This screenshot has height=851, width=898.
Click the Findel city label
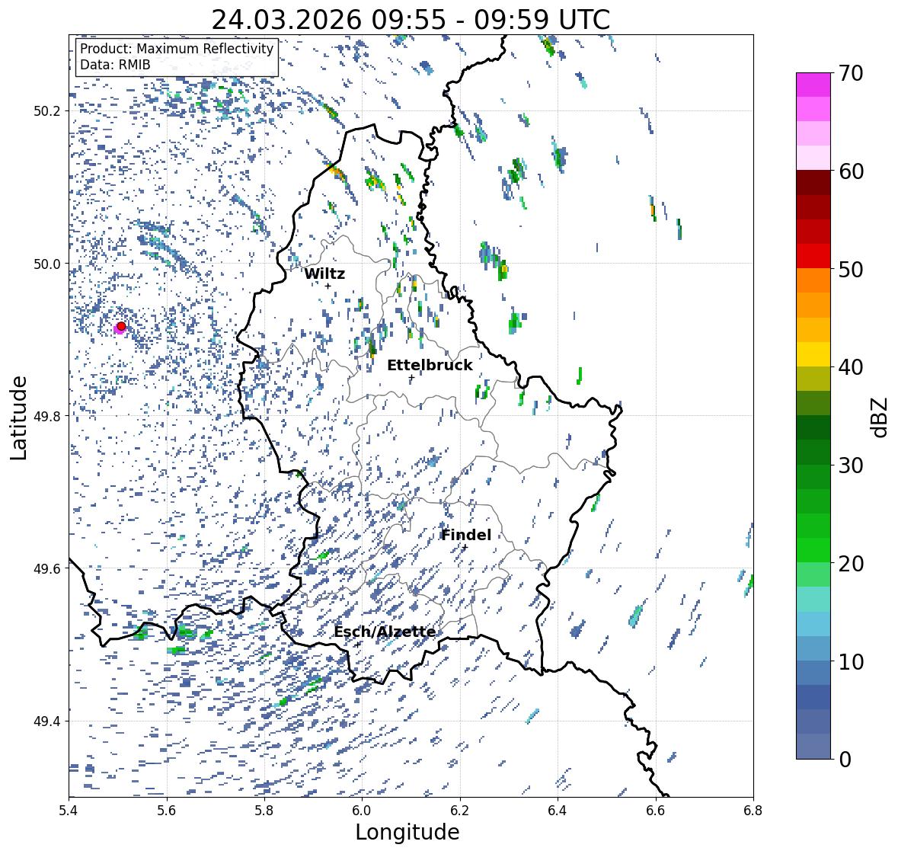pyautogui.click(x=466, y=535)
